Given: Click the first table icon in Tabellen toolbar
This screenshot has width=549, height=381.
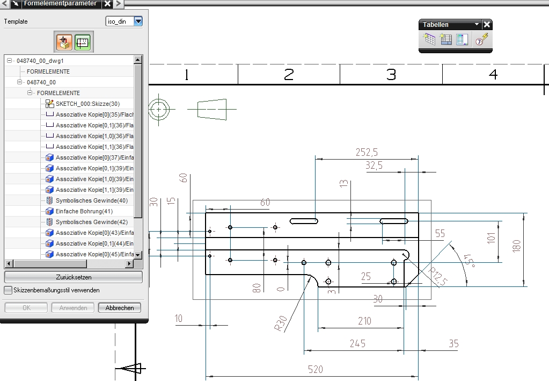Looking at the screenshot, I should coord(429,39).
